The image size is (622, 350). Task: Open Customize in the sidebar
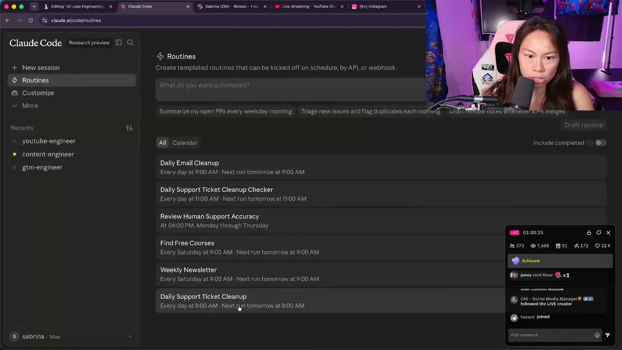point(72,93)
